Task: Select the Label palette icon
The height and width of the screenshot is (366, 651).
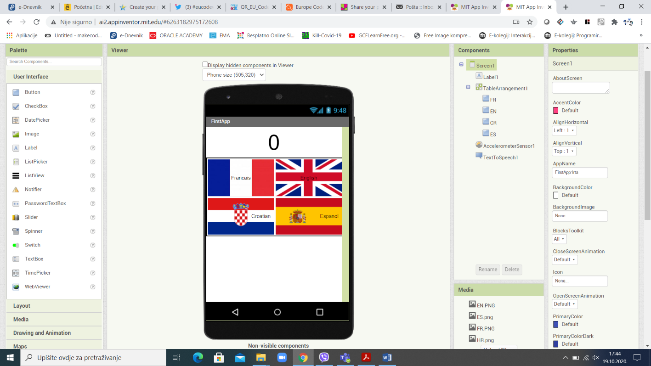Action: point(16,148)
